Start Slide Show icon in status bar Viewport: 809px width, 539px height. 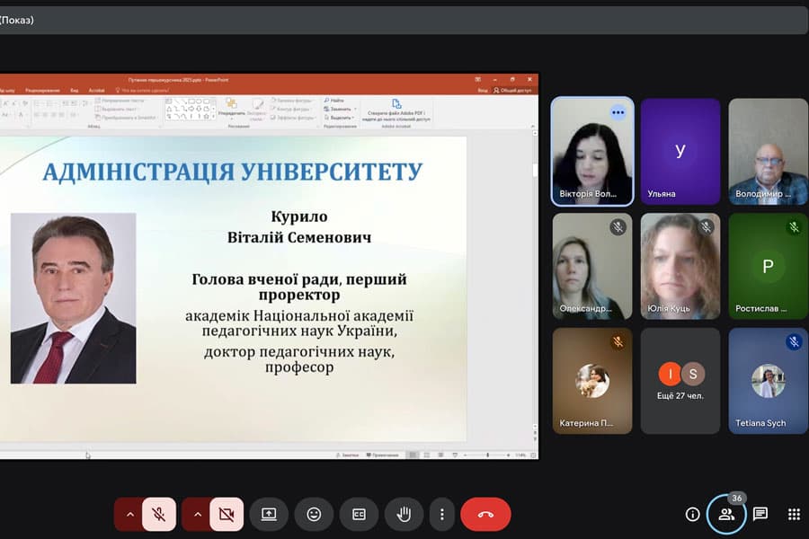(455, 455)
